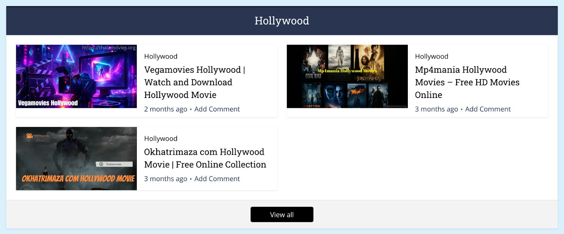Click the View all button
Screen dimensions: 564x234
point(282,215)
